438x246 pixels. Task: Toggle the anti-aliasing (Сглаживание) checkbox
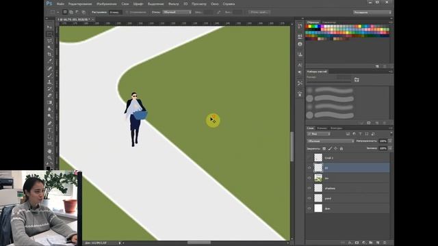pyautogui.click(x=127, y=12)
